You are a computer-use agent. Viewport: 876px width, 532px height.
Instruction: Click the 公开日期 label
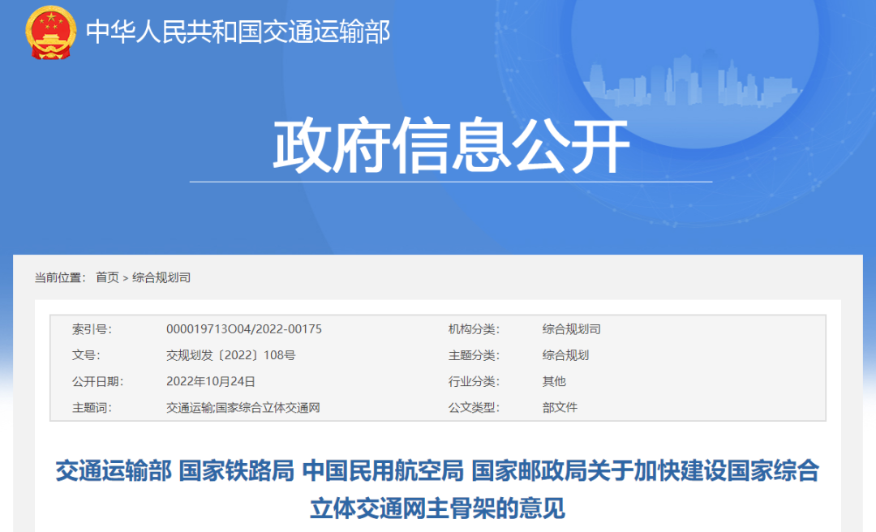click(x=98, y=382)
